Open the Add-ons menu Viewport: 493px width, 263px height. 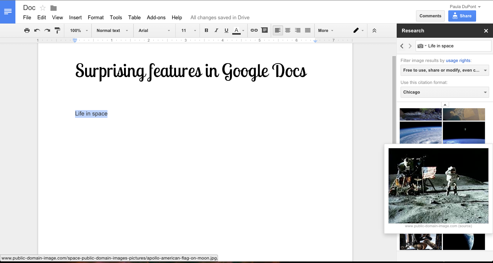tap(156, 17)
